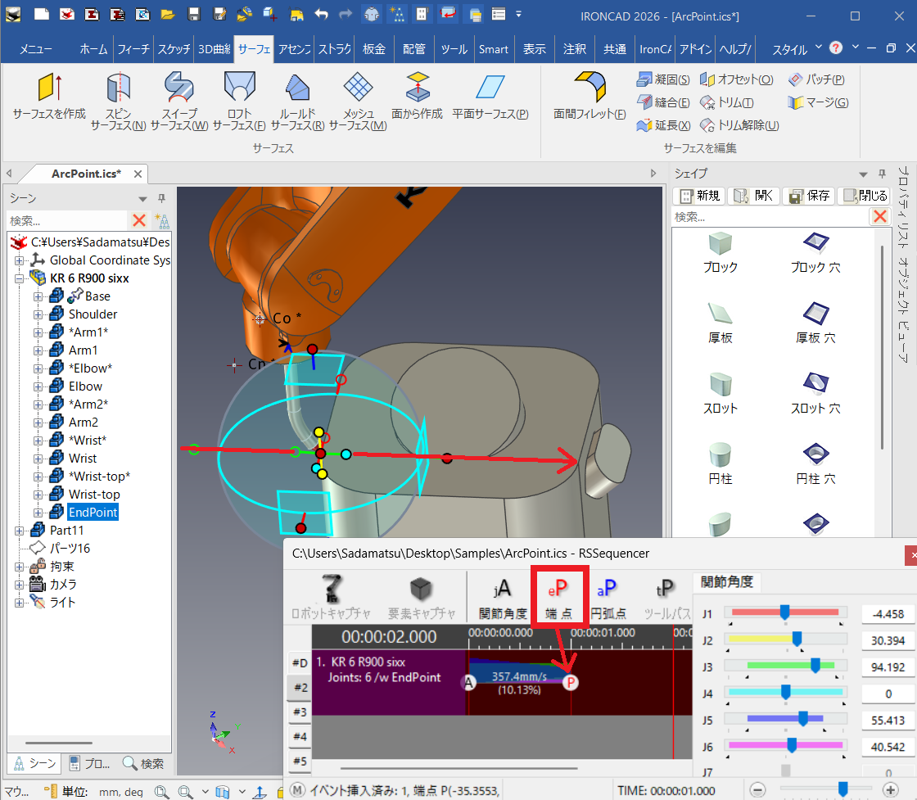Select the Ruled Surface (ルールド) tool
This screenshot has height=800, width=917.
point(298,101)
